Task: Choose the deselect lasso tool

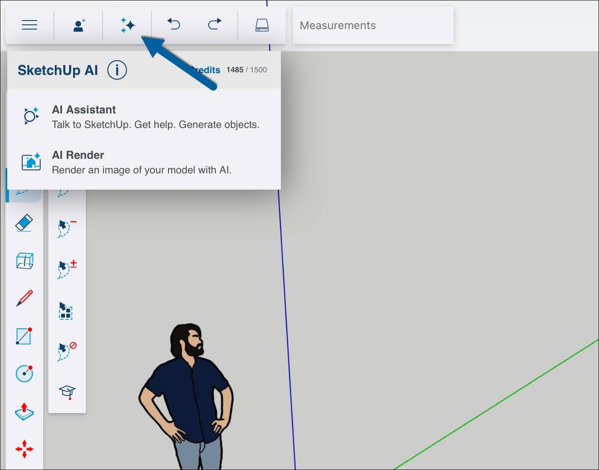Action: pyautogui.click(x=66, y=350)
